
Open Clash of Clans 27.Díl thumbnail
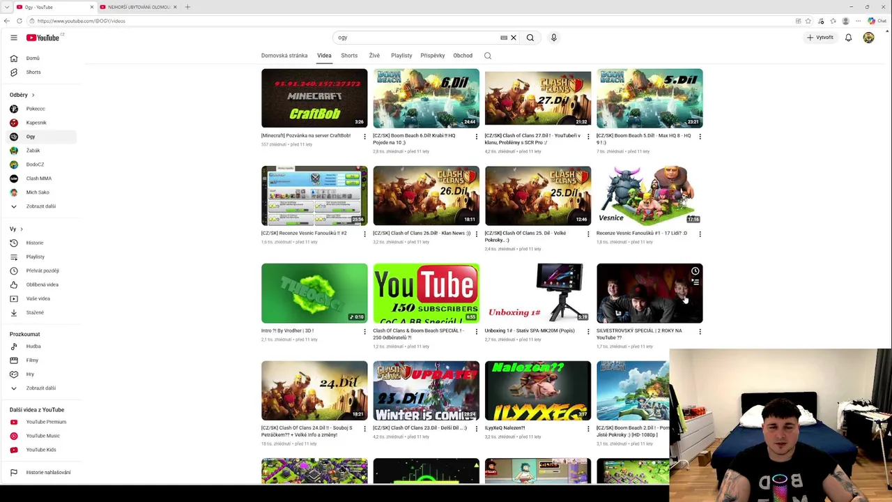[x=538, y=98]
